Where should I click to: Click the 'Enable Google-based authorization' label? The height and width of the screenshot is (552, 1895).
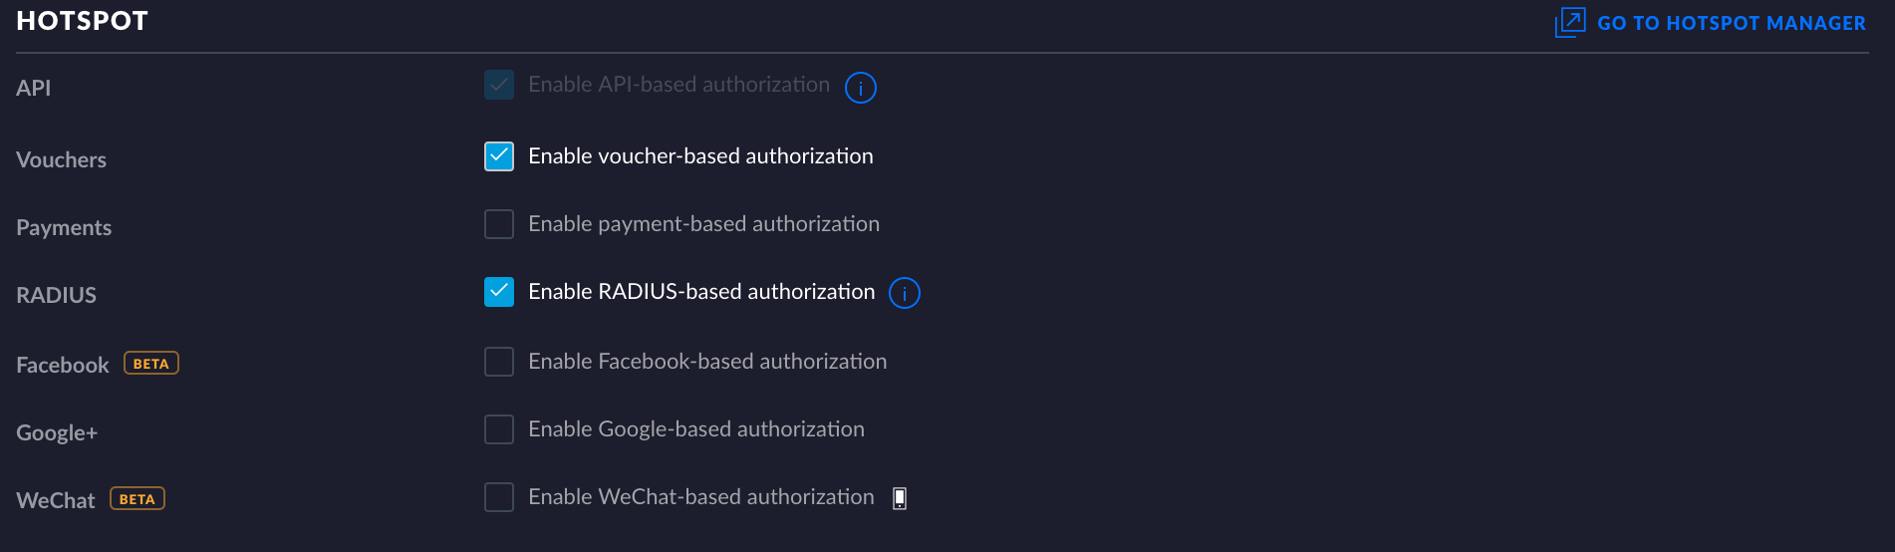point(695,429)
